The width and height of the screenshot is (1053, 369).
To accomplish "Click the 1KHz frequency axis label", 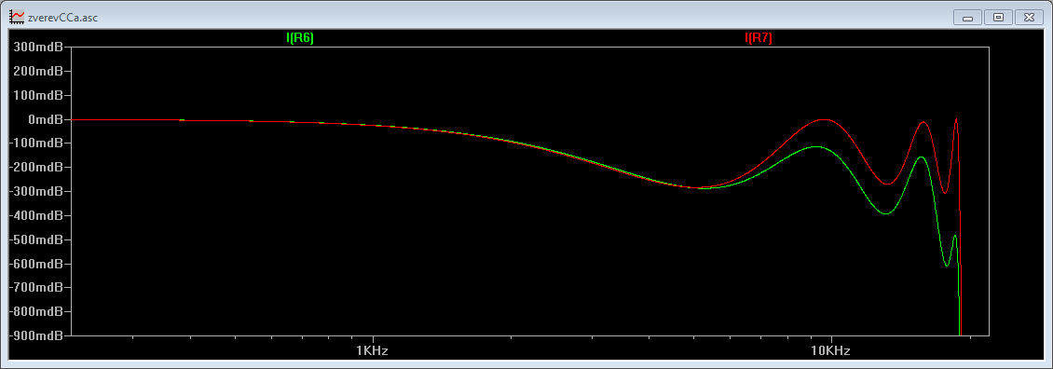I will point(373,351).
